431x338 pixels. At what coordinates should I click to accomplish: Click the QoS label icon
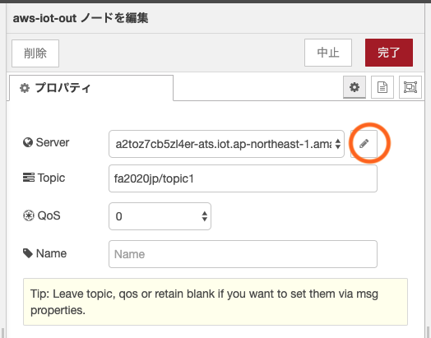29,215
